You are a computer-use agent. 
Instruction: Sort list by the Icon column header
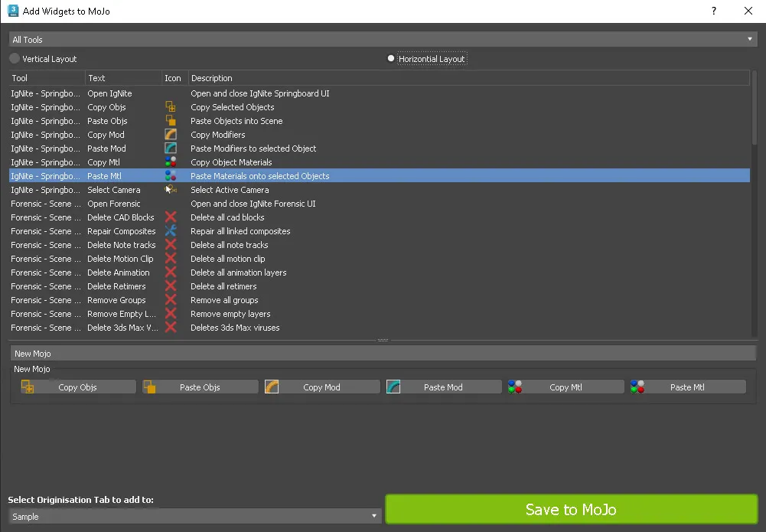coord(175,77)
